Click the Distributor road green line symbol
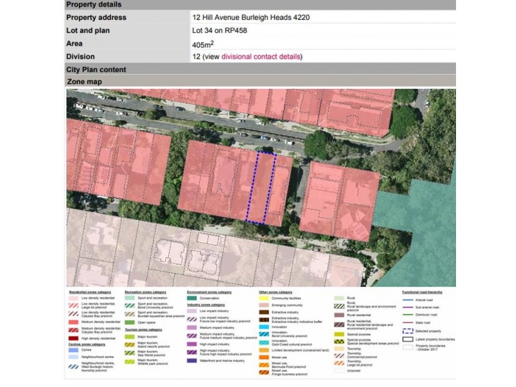The image size is (516, 387). point(408,315)
